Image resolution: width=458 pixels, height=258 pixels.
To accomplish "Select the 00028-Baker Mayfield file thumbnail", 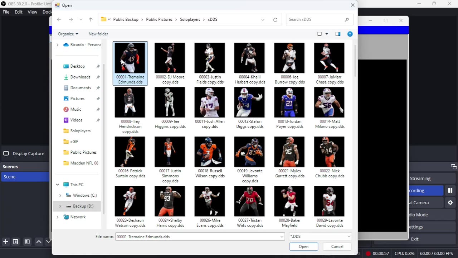I will [x=289, y=201].
